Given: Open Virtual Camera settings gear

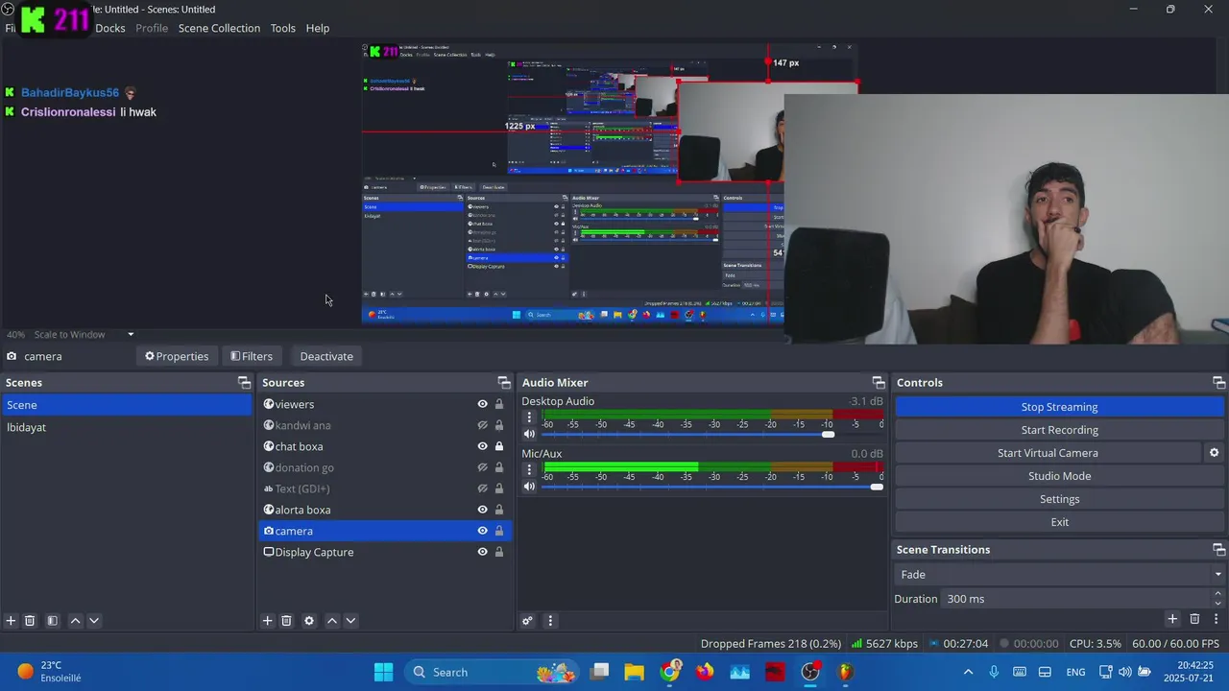Looking at the screenshot, I should click(x=1214, y=453).
